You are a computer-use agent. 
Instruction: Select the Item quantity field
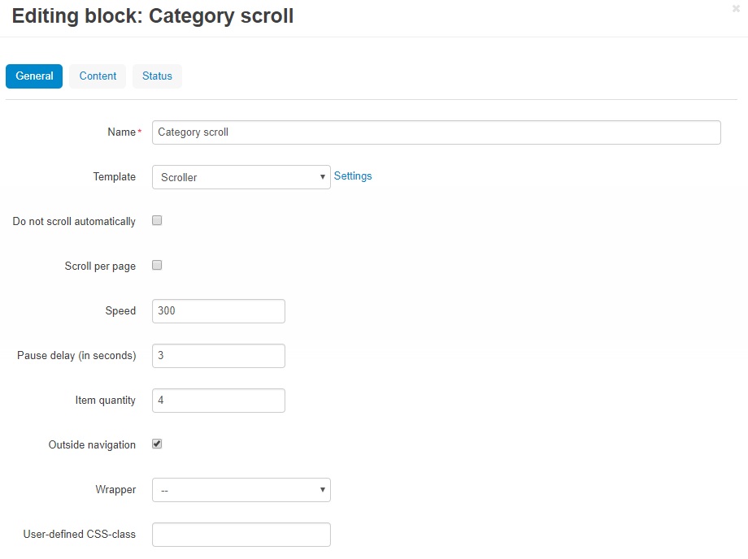tap(219, 401)
